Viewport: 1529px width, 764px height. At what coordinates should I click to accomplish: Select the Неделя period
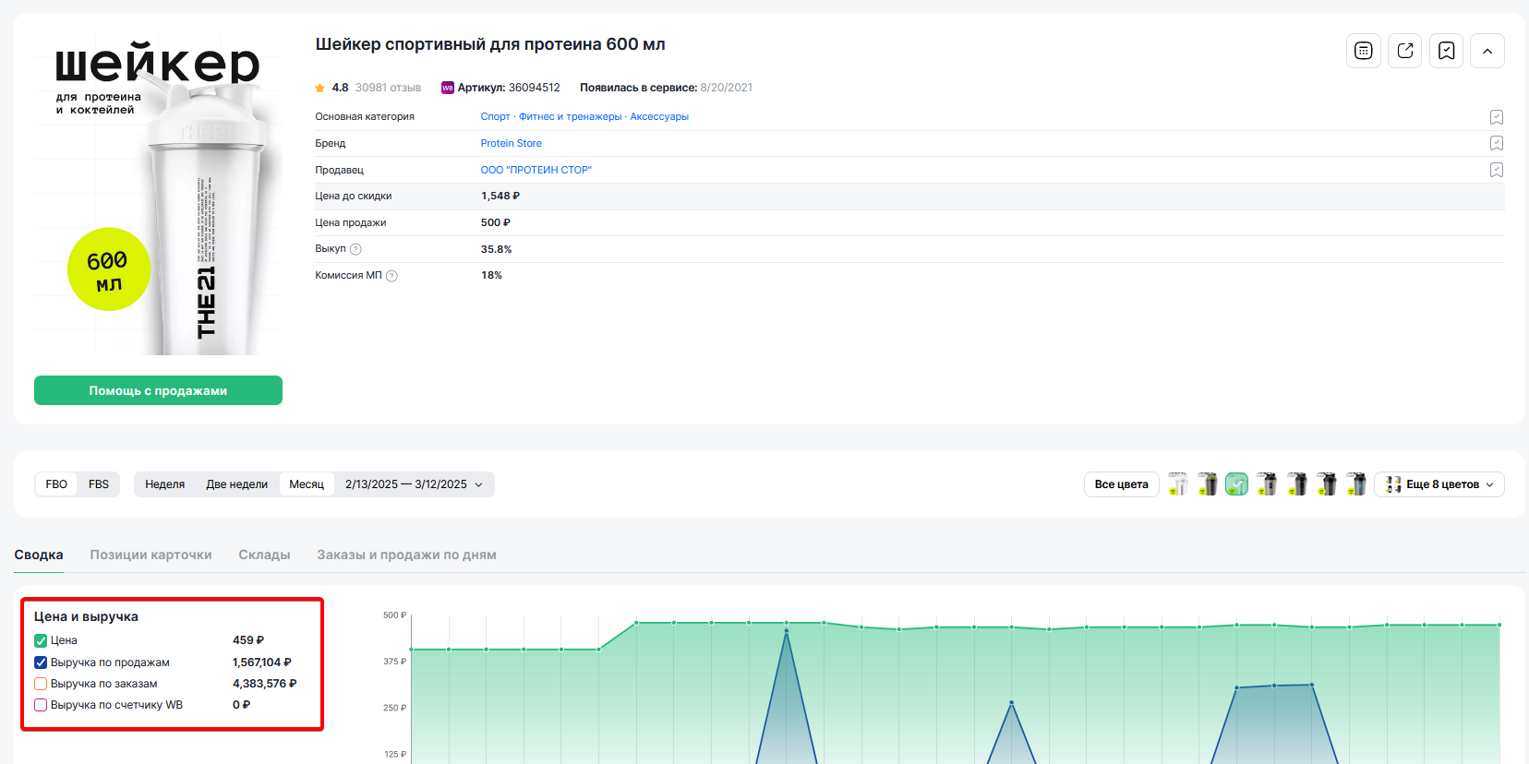tap(165, 484)
